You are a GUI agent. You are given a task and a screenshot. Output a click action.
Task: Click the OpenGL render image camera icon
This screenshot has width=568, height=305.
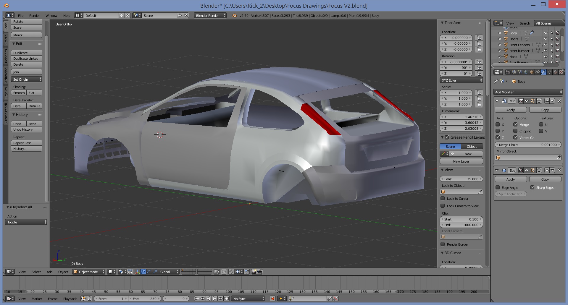[x=254, y=272]
